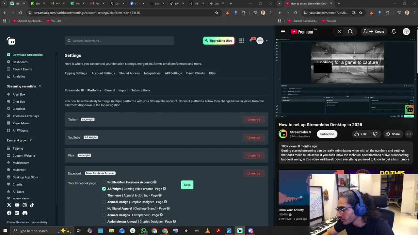Unmerge the Kick account
This screenshot has height=235, width=418.
click(254, 155)
